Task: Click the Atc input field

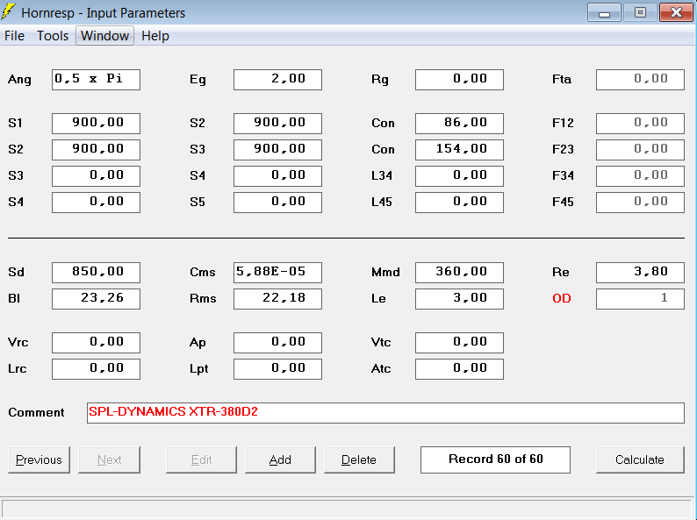Action: (460, 368)
